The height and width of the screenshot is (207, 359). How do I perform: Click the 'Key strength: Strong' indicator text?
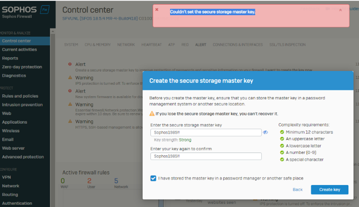[173, 140]
